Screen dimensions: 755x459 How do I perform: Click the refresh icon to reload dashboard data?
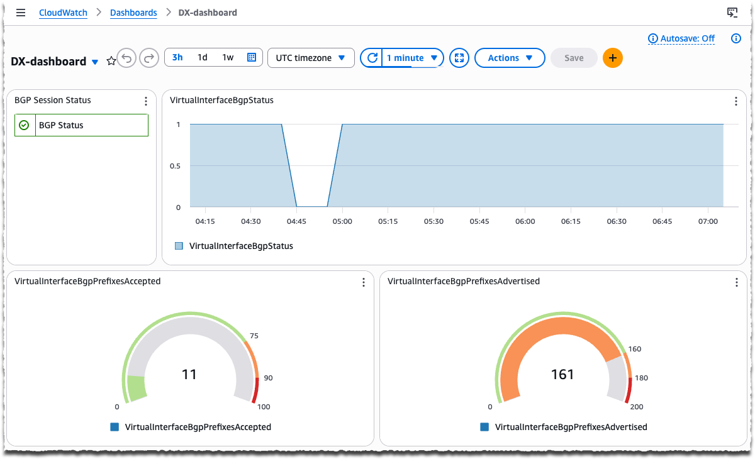tap(371, 57)
